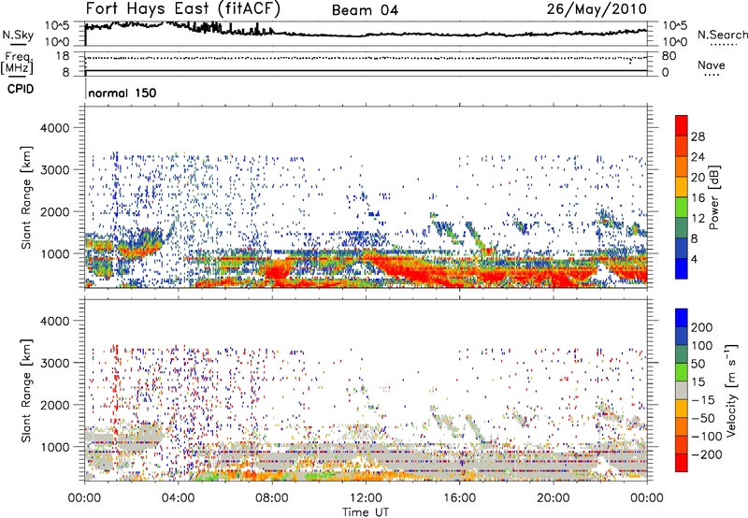Click the date '26/May/2010'
Viewport: 748px width, 518px height.
pos(597,9)
